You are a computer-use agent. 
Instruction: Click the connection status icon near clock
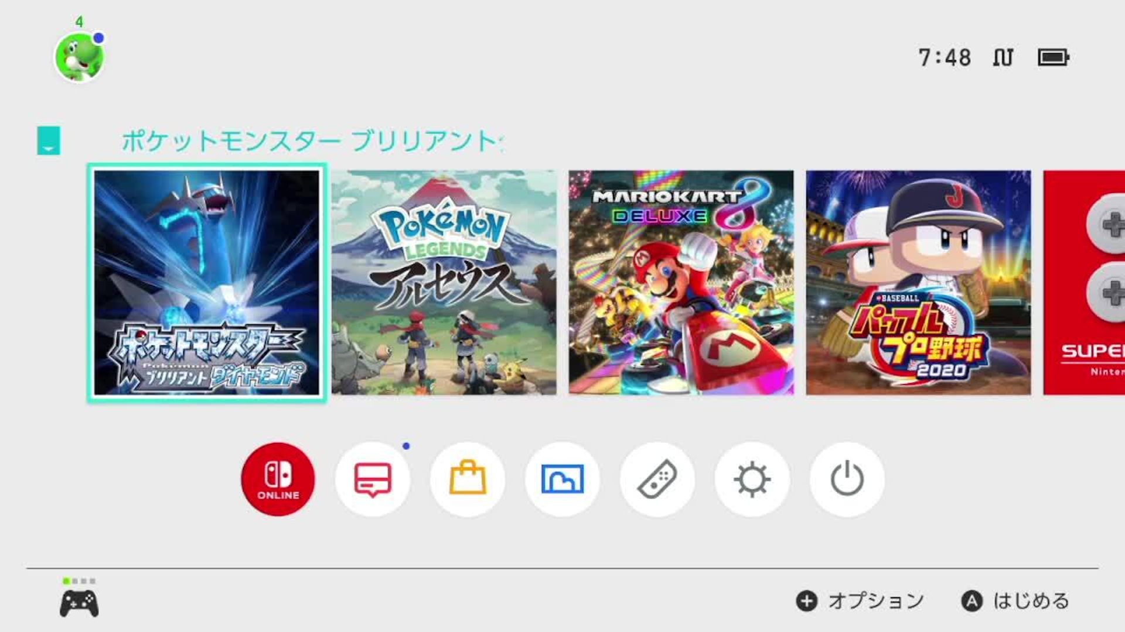(1003, 57)
